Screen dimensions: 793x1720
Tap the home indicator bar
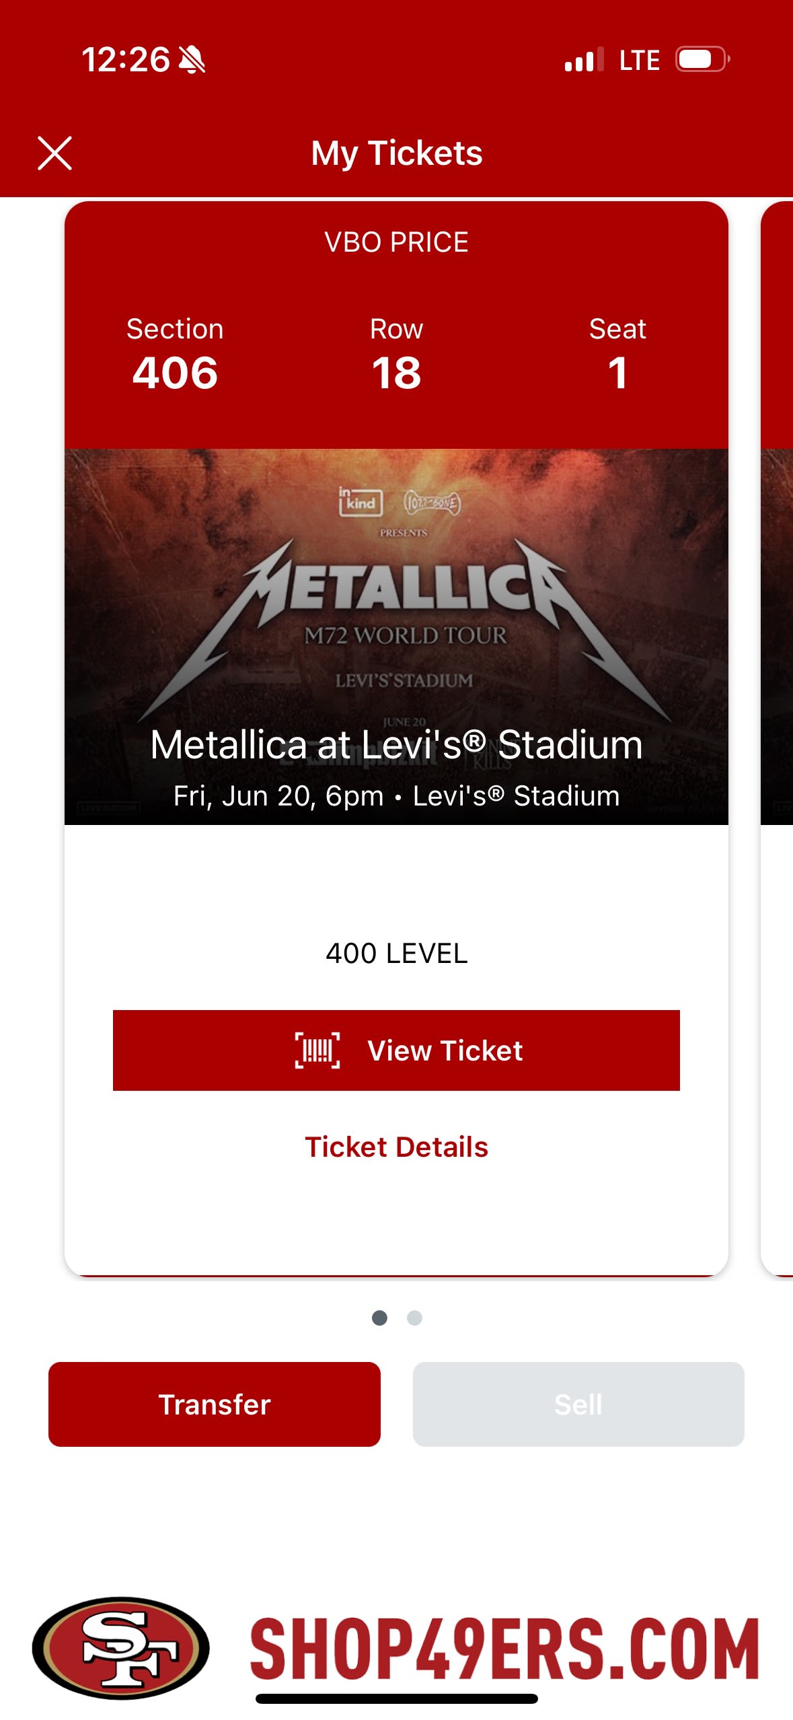[396, 1699]
